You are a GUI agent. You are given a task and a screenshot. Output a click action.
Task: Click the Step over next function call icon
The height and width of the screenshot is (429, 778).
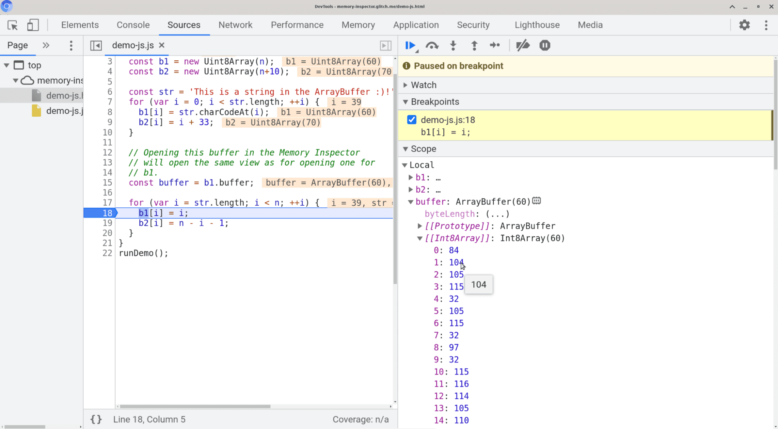[432, 46]
